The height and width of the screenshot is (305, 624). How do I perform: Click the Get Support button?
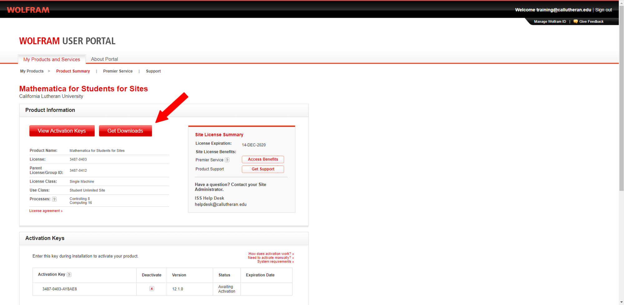(263, 169)
